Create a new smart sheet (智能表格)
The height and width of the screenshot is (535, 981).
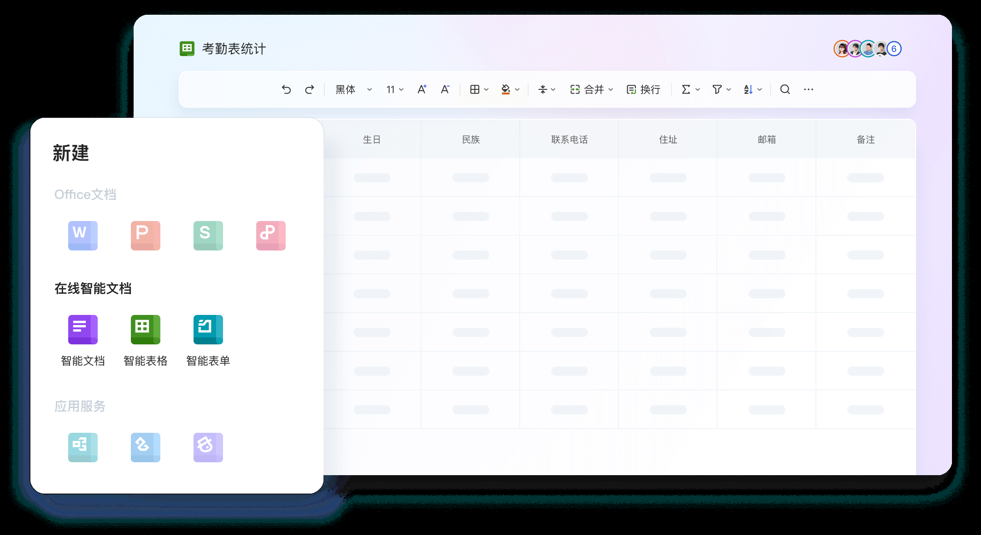point(146,330)
